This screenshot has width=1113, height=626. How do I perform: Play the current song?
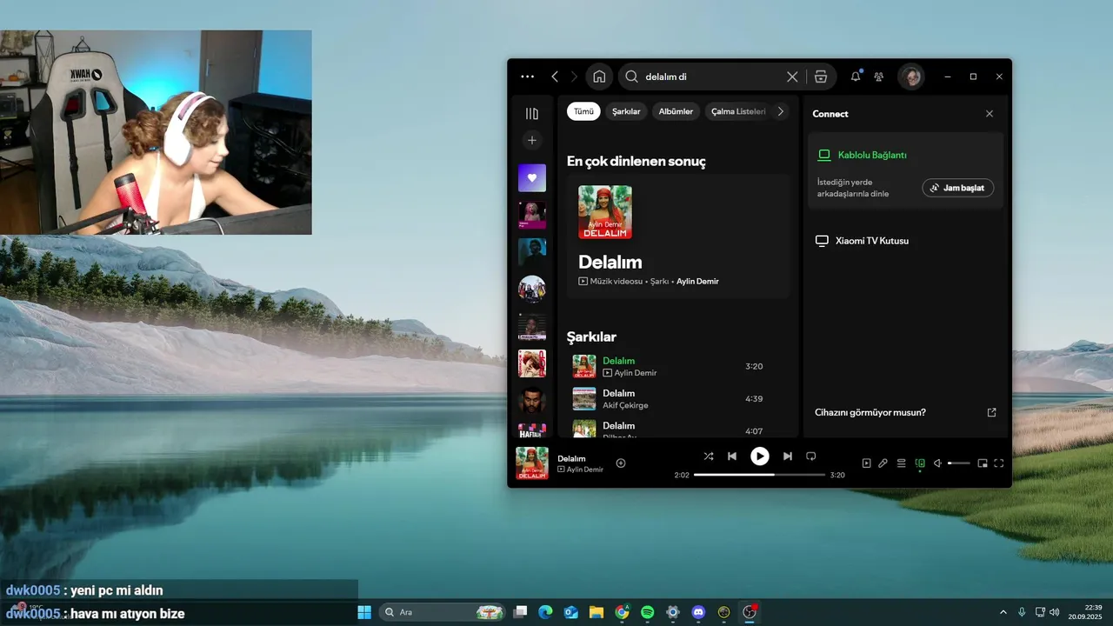click(x=760, y=456)
